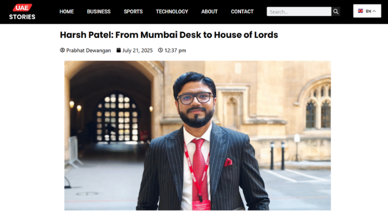Click the author profile icon
This screenshot has width=388, height=216.
click(62, 50)
